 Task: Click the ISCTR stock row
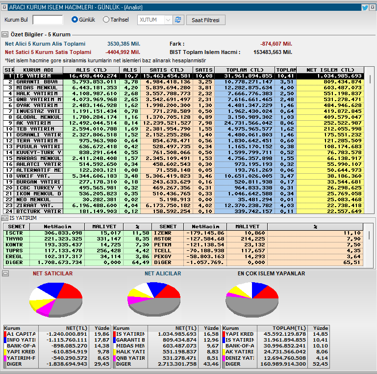coord(77,233)
